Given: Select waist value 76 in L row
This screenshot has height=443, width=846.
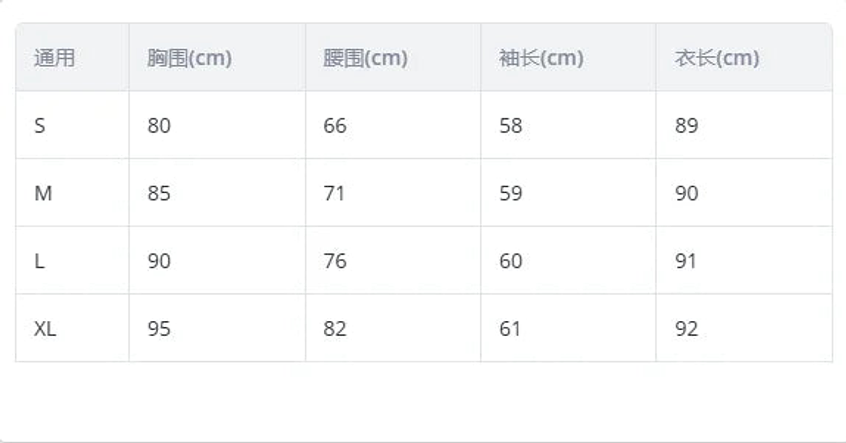Looking at the screenshot, I should point(335,261).
